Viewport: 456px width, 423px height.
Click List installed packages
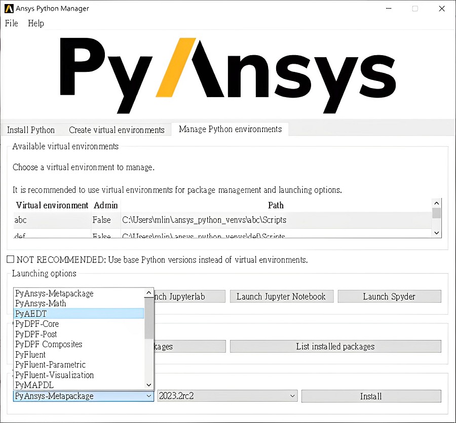(x=335, y=346)
